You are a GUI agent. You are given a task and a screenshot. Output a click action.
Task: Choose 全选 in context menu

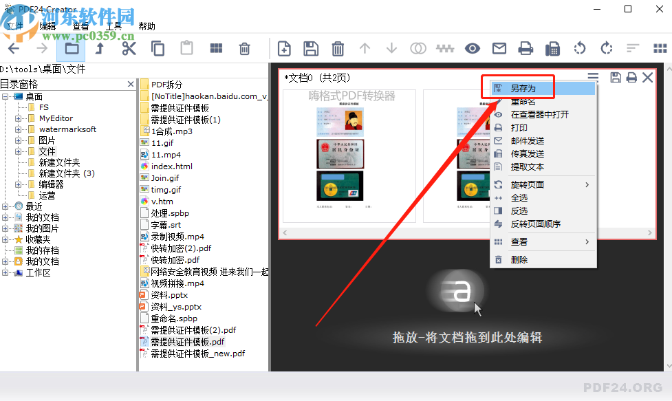543,197
